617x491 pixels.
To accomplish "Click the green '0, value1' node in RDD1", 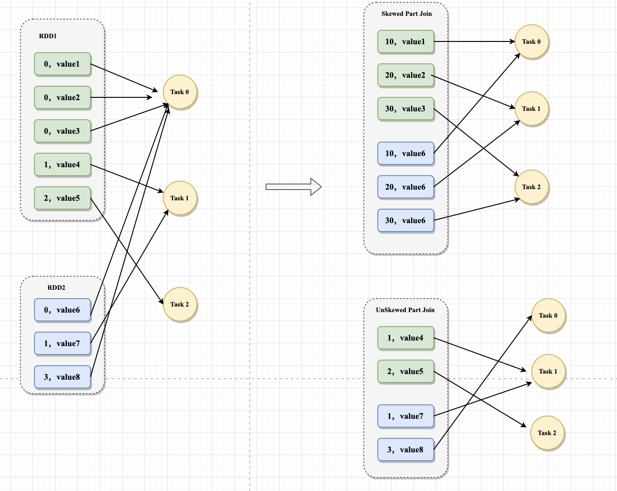I will (x=63, y=64).
